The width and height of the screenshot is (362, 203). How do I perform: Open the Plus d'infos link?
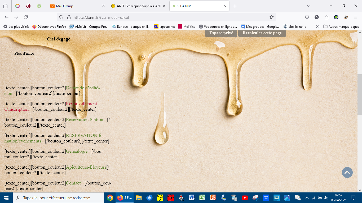pyautogui.click(x=24, y=53)
